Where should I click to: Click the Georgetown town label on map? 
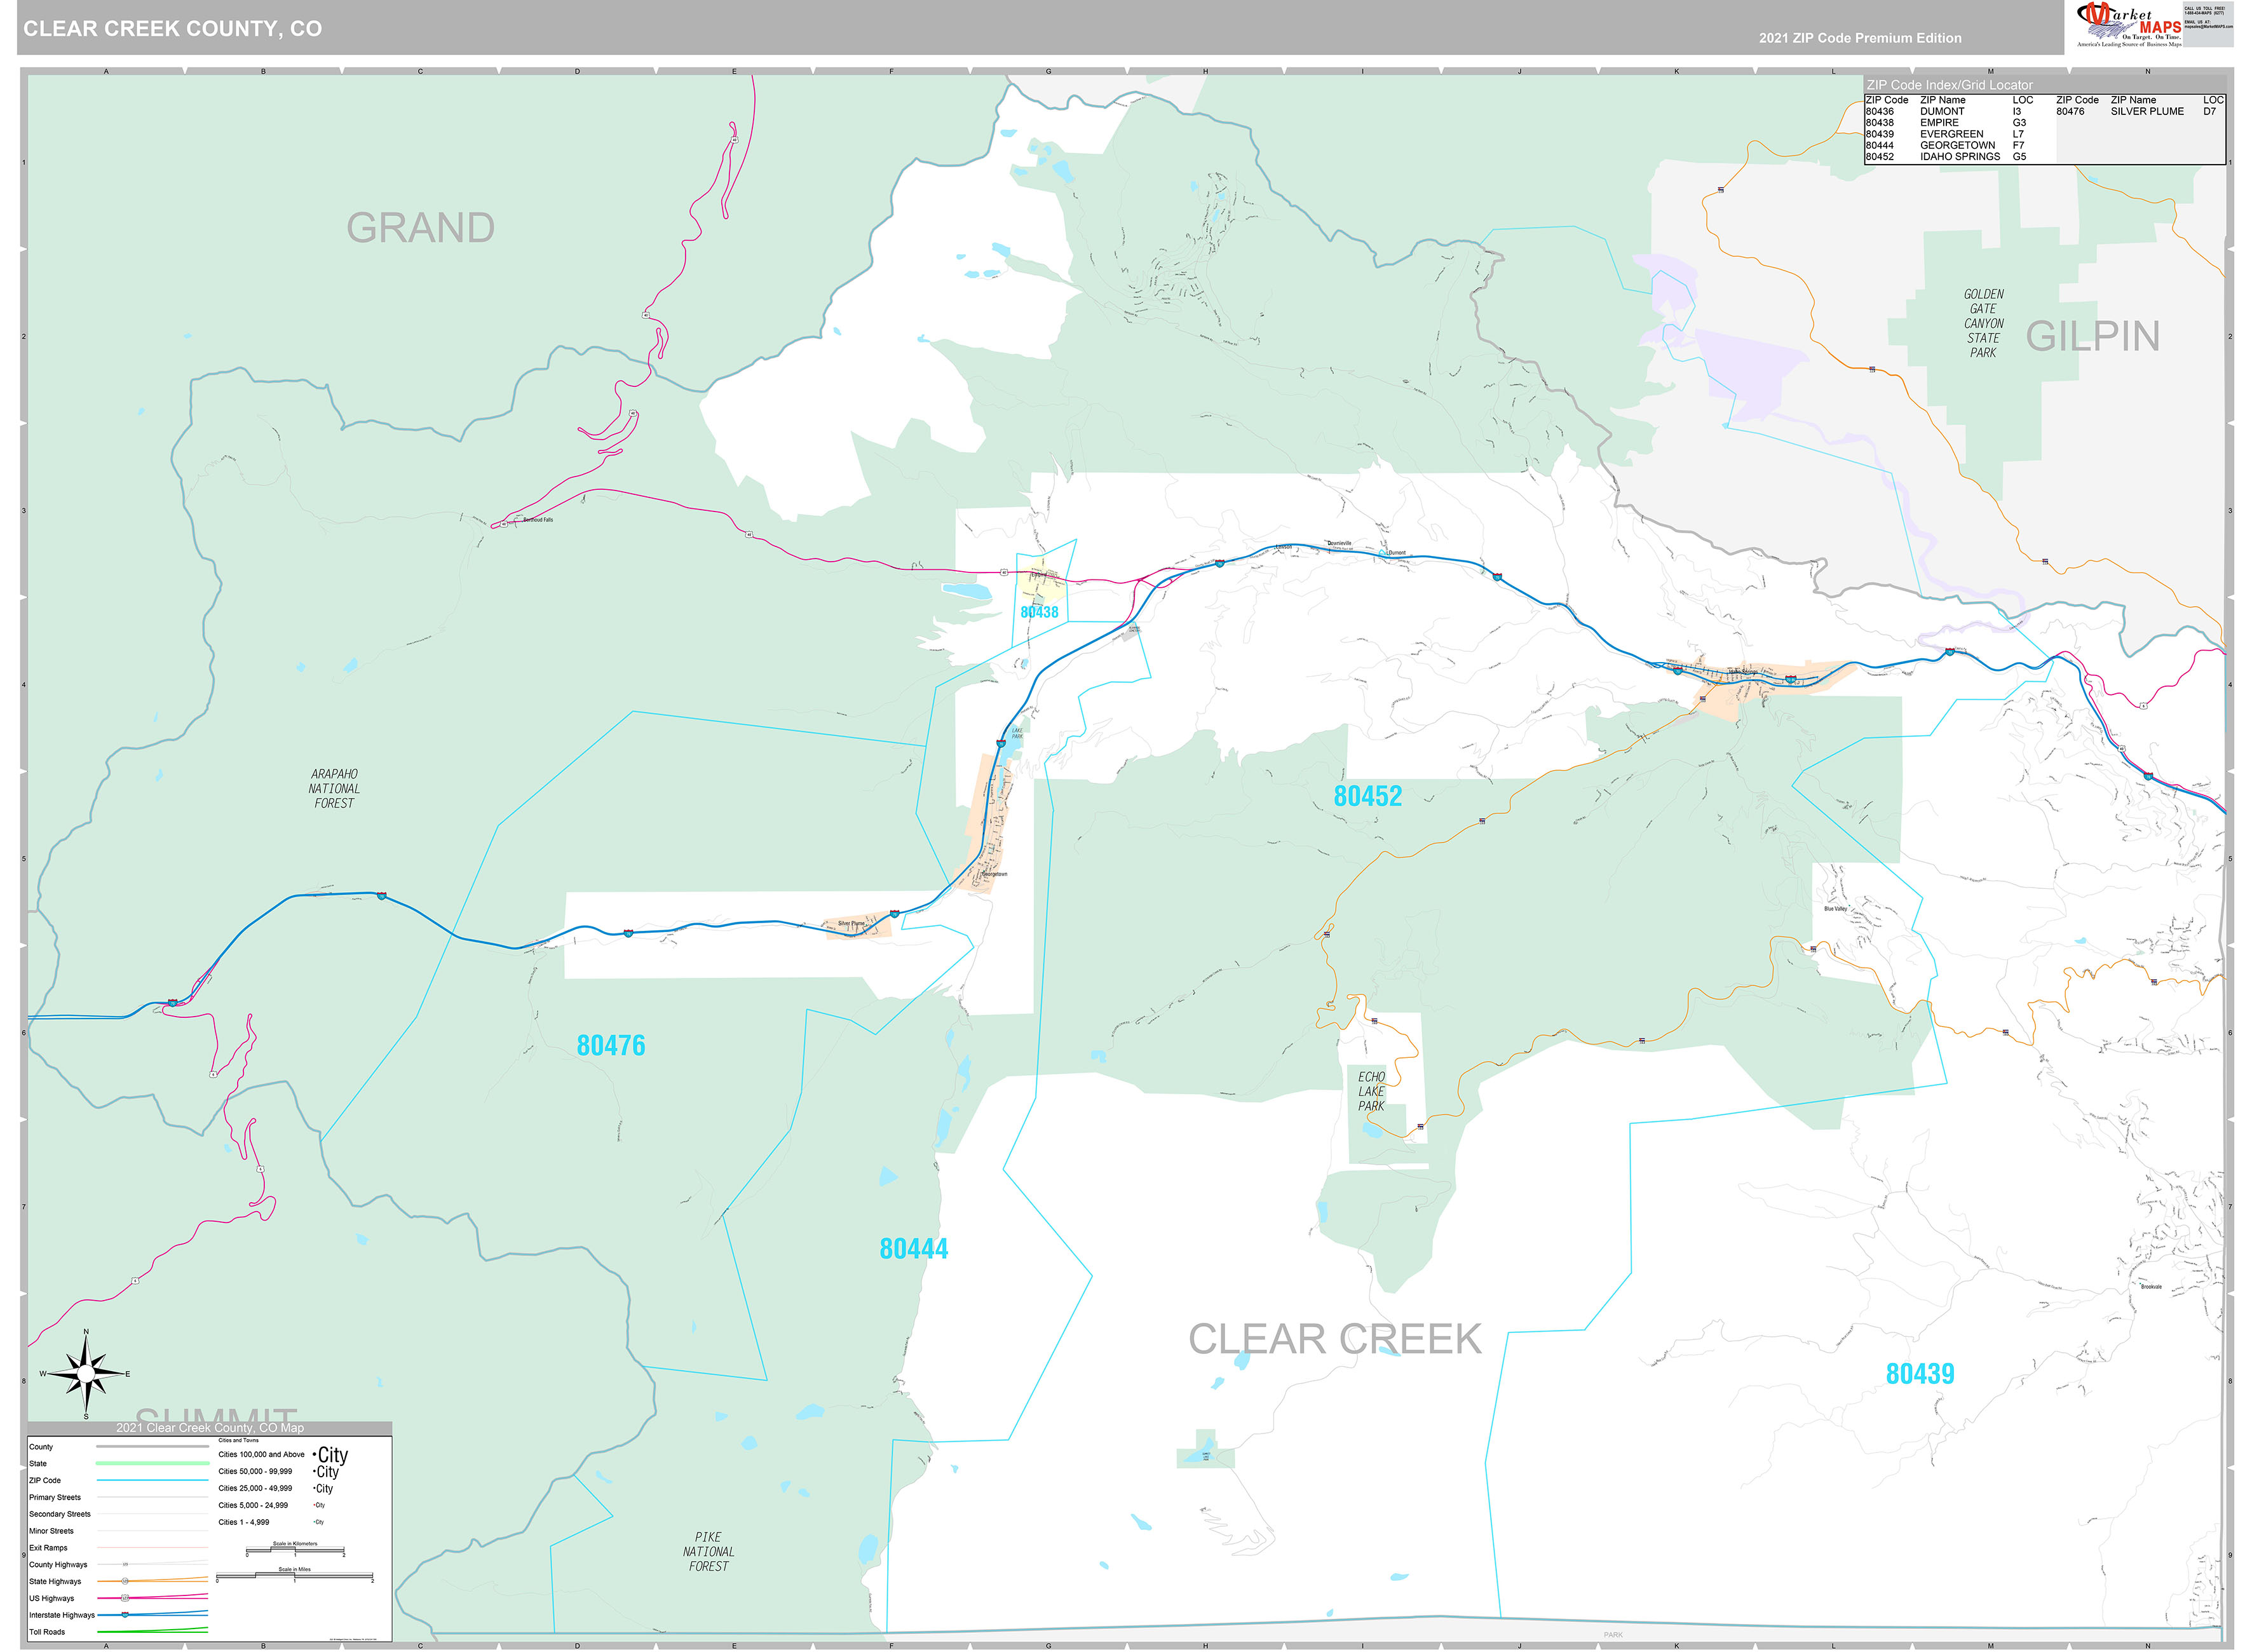[994, 874]
